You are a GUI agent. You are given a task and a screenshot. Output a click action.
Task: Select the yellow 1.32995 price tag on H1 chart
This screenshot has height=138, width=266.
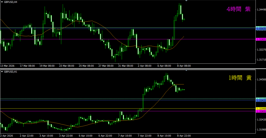pos(261,108)
